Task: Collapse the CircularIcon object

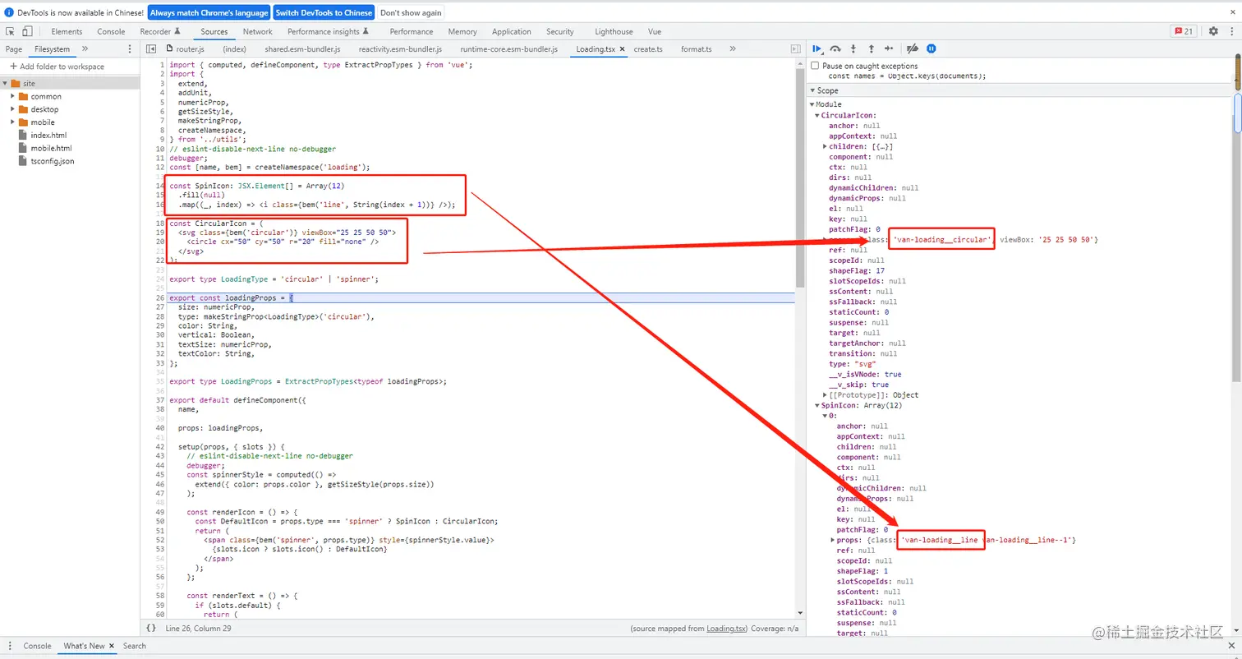Action: [x=818, y=115]
